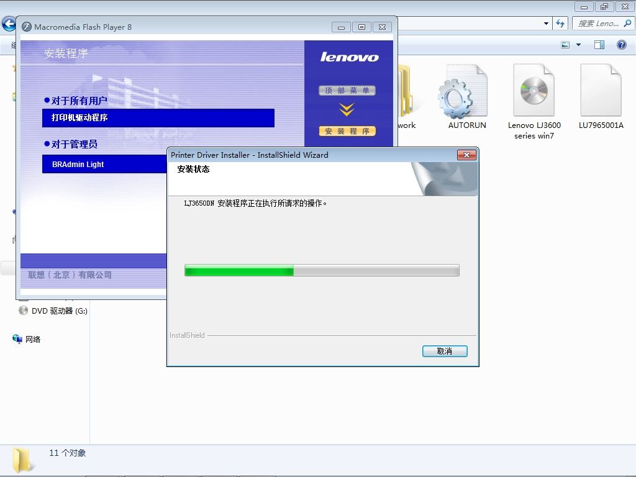The width and height of the screenshot is (636, 477).
Task: Click the 11 个对象 status text
Action: click(67, 453)
